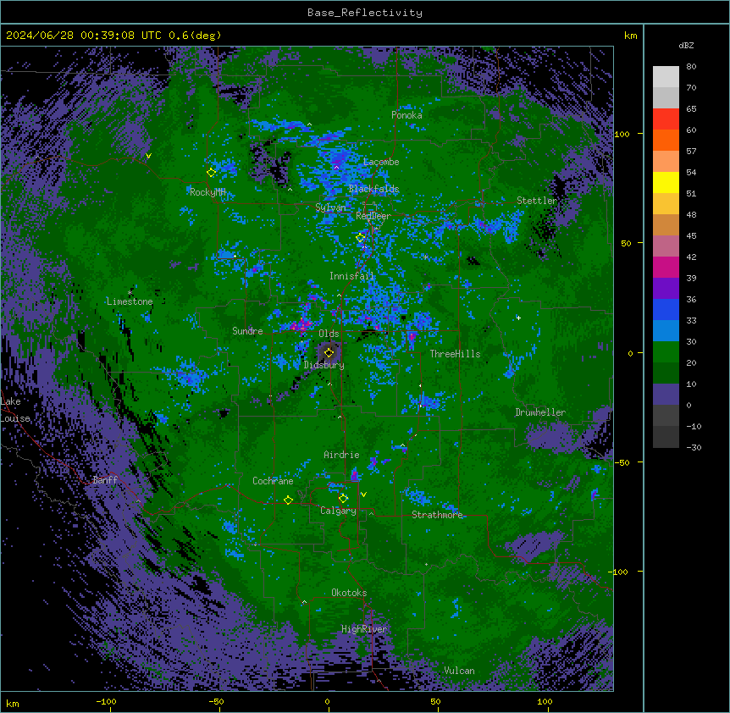Click the orange 60 dBZ legend swatch
730x713 pixels.
[666, 140]
